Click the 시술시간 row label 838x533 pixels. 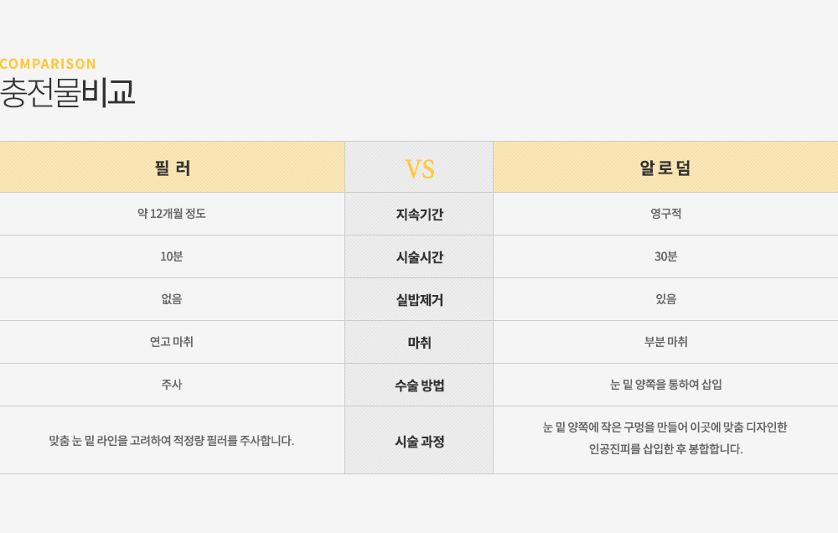419,257
